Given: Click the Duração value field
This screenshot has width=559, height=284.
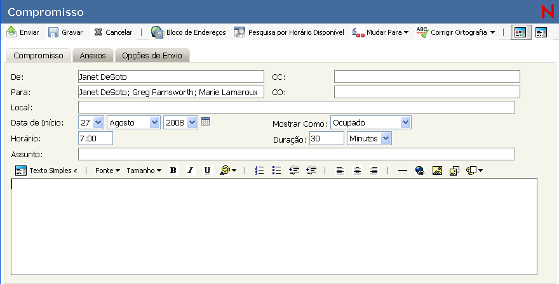Looking at the screenshot, I should coord(327,138).
